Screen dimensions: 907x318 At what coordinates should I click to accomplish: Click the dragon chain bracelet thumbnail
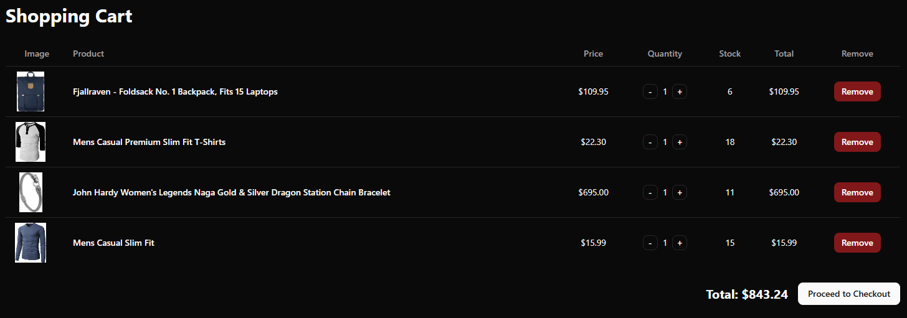point(31,192)
